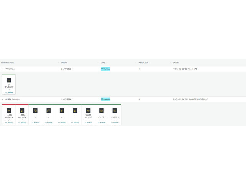
Task: Expand Details under the 18000 10/2026 card
Action: (x=88, y=123)
